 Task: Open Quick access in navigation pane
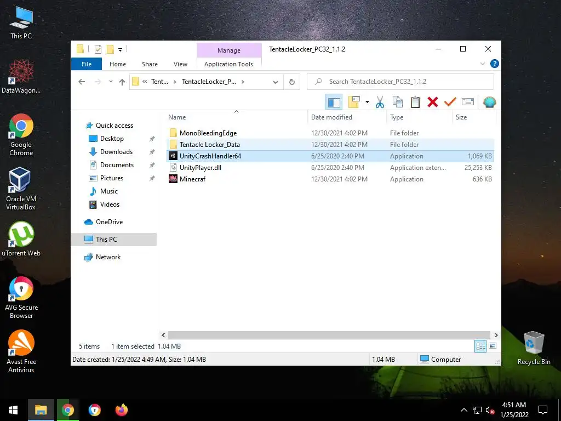click(114, 126)
